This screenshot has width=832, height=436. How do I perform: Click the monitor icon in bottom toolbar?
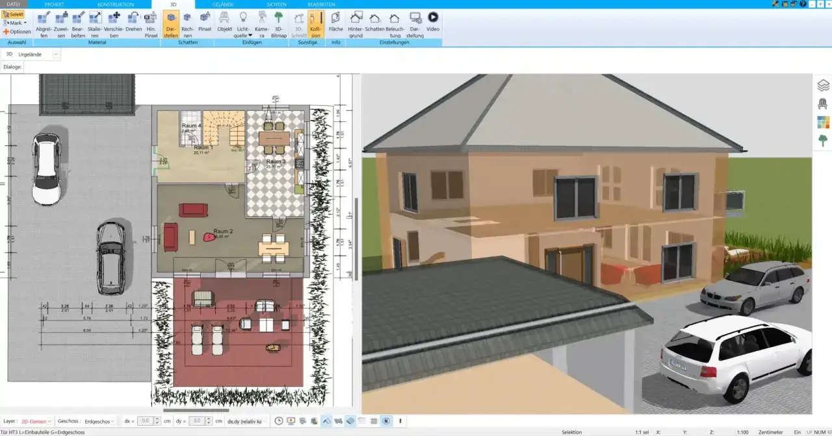[x=291, y=421]
